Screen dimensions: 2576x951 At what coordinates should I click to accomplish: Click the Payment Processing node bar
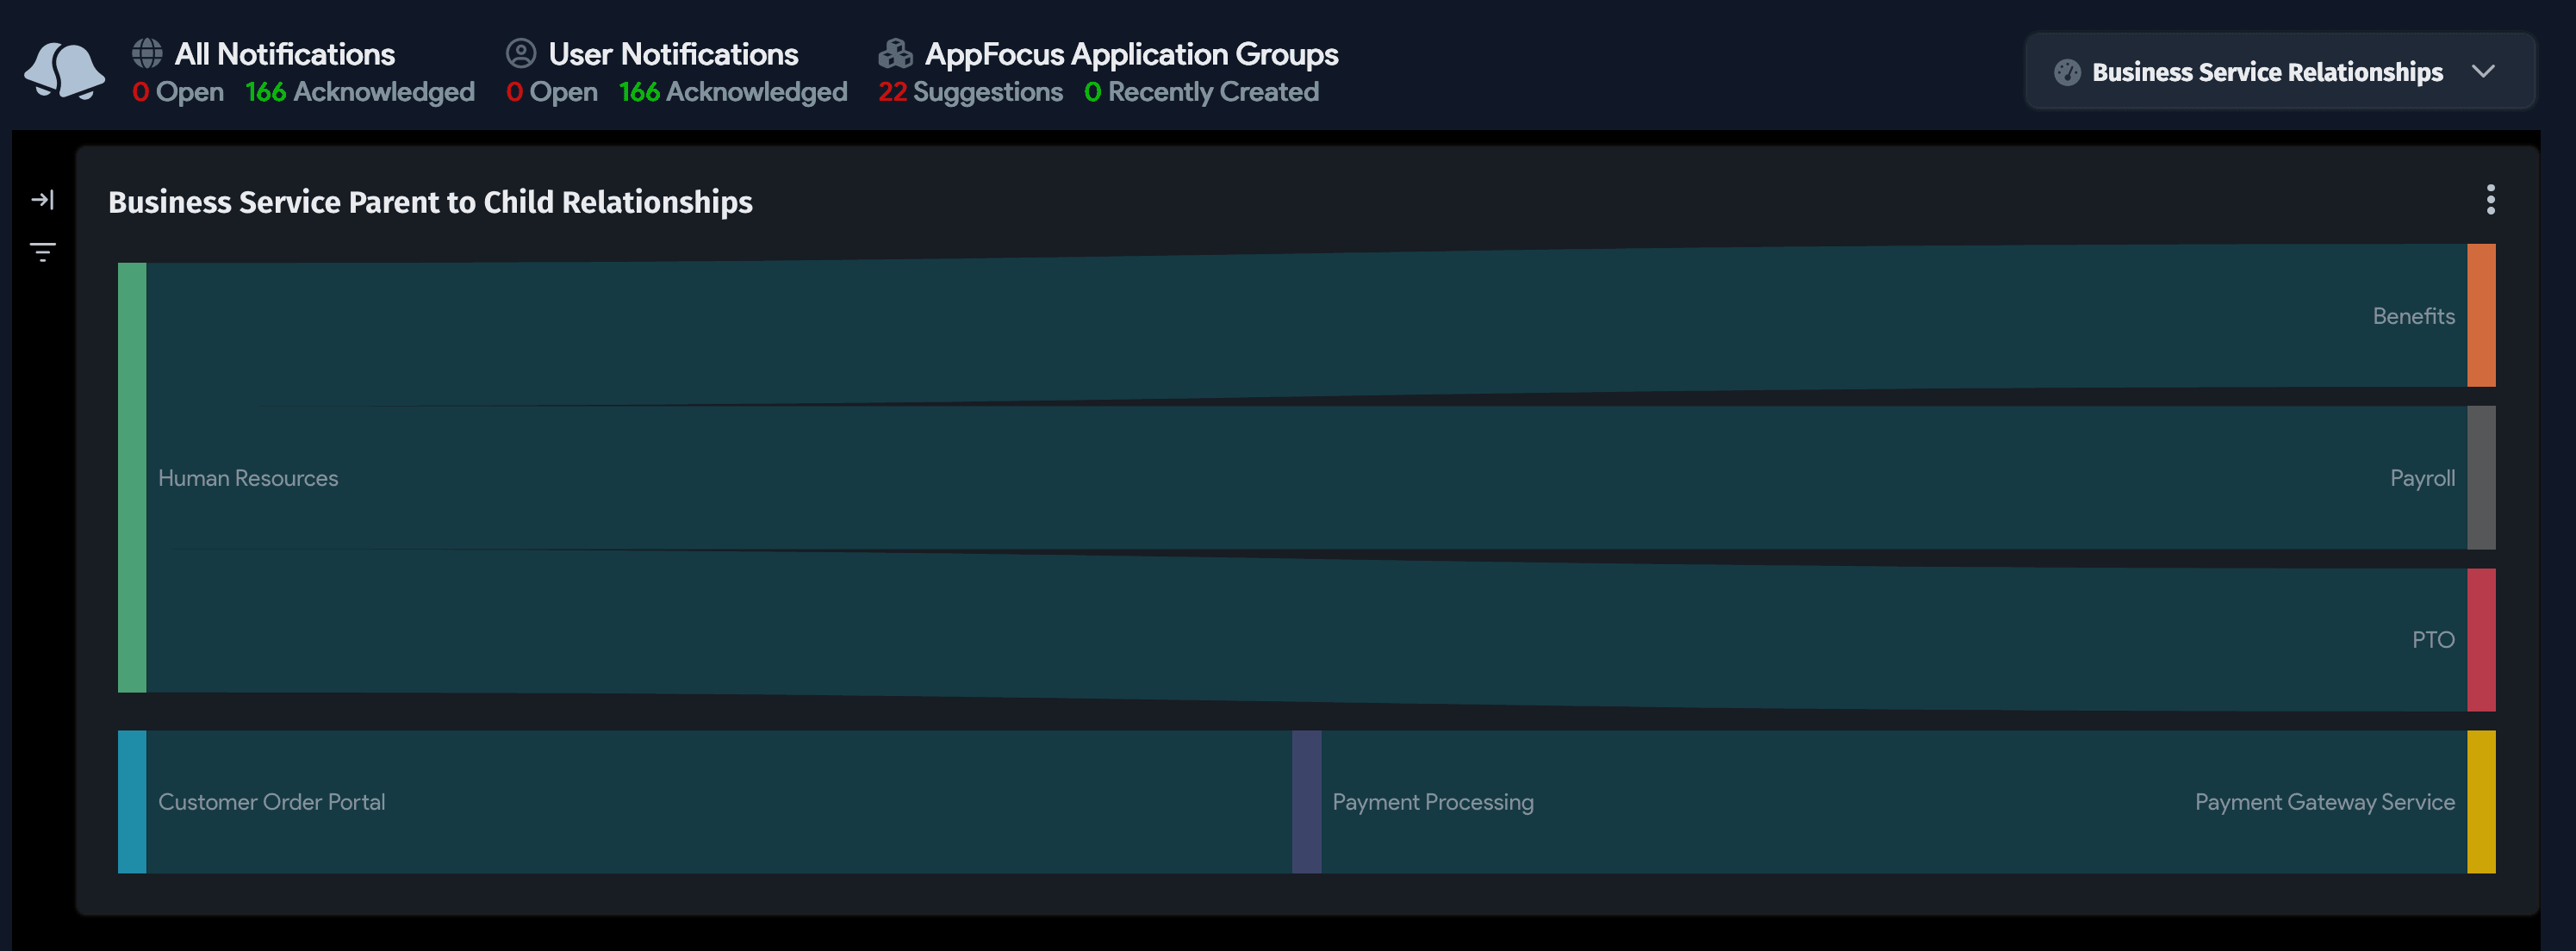pyautogui.click(x=1306, y=802)
